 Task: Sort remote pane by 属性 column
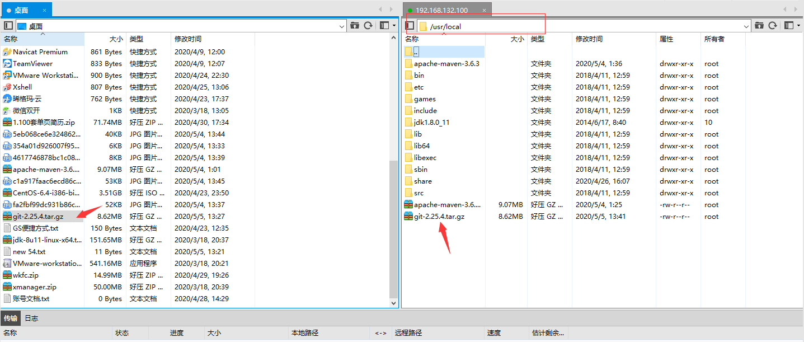[679, 39]
